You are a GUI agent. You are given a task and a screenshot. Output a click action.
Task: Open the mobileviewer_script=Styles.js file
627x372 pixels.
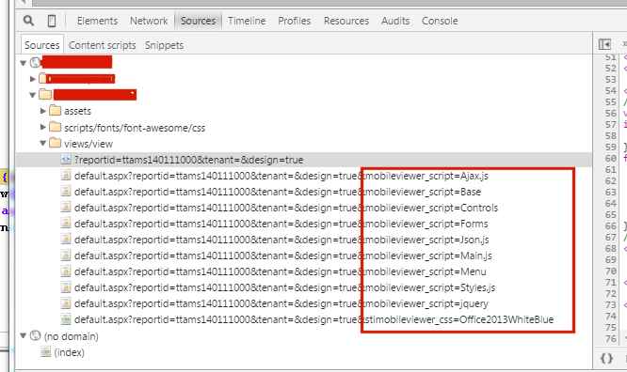[284, 287]
